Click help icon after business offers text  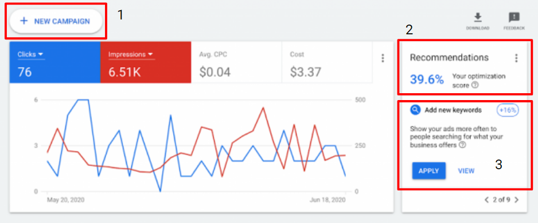462,145
